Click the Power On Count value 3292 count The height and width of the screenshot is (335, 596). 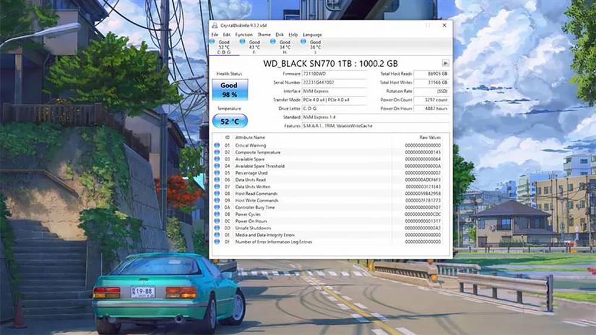pos(431,100)
